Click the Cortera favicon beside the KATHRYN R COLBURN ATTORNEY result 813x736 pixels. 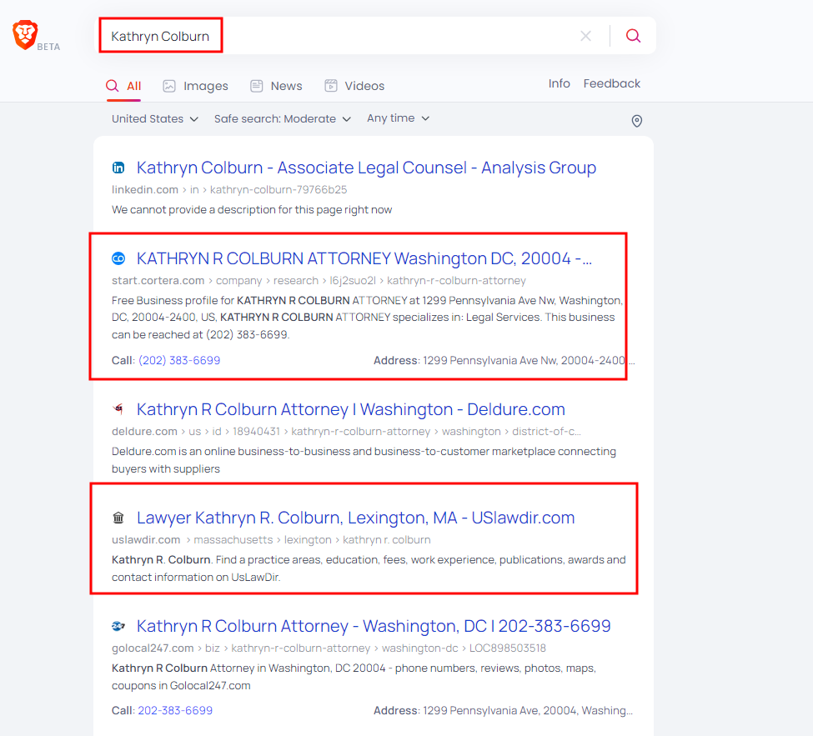(x=118, y=258)
